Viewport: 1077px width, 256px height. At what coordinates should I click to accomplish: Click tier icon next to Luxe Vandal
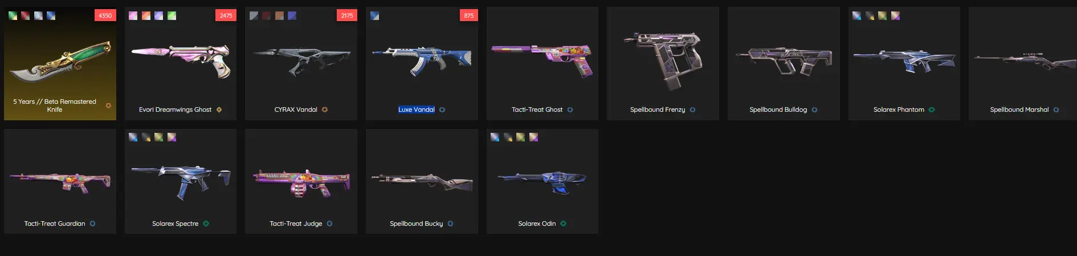click(442, 109)
